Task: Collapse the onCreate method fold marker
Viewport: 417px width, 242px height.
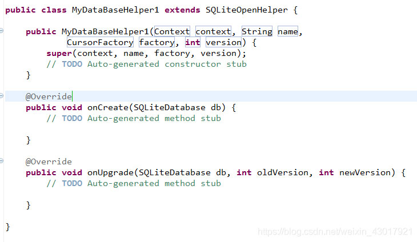Action: pyautogui.click(x=1, y=96)
